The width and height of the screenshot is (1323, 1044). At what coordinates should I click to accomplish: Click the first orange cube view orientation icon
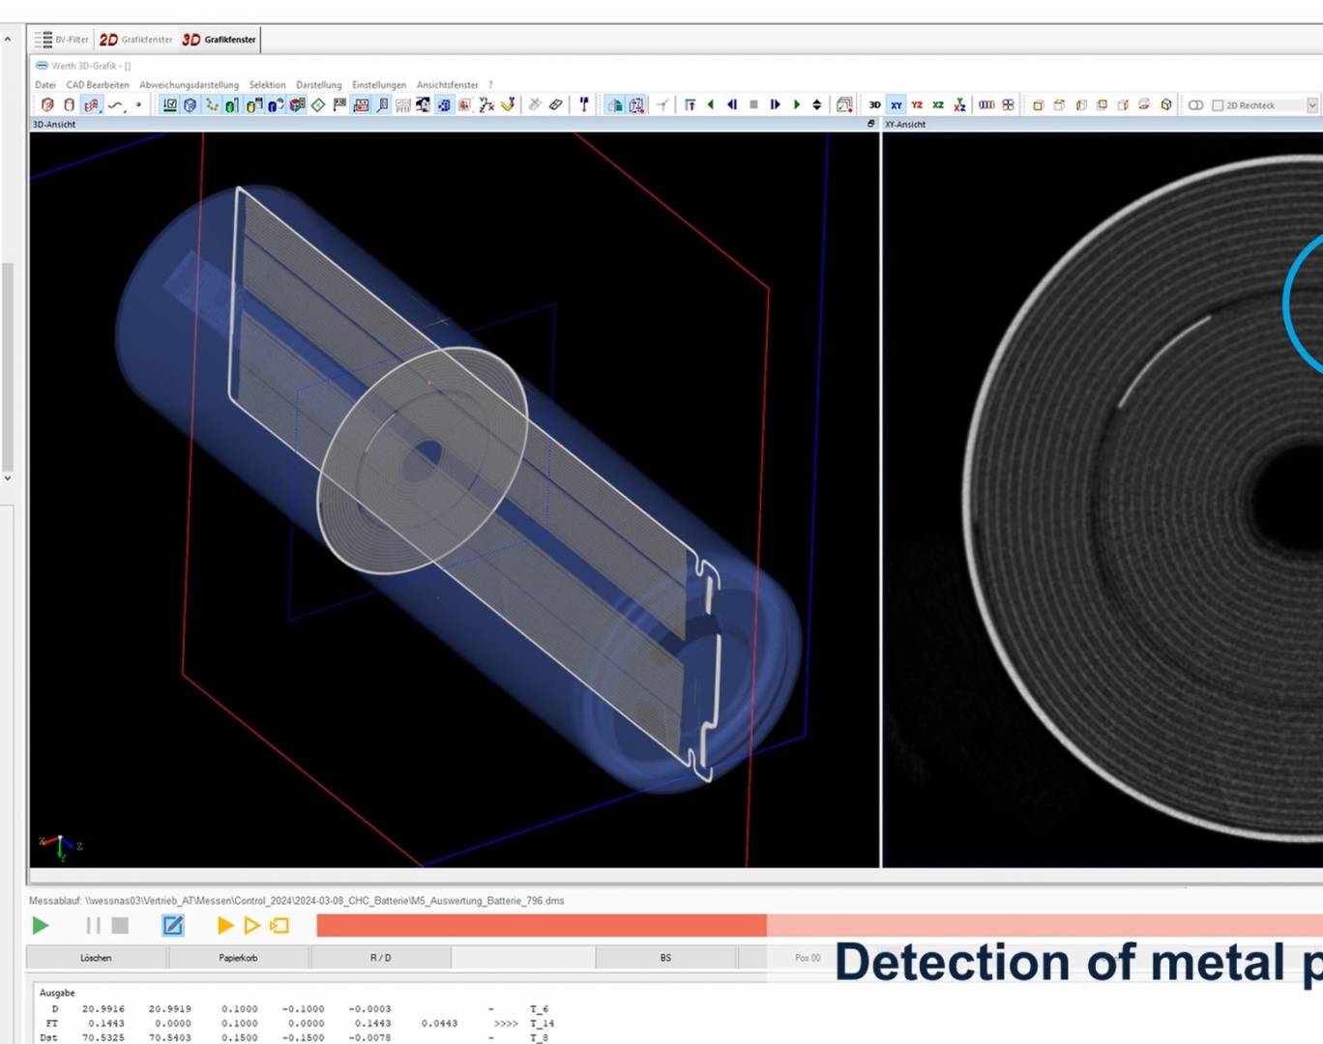1038,104
